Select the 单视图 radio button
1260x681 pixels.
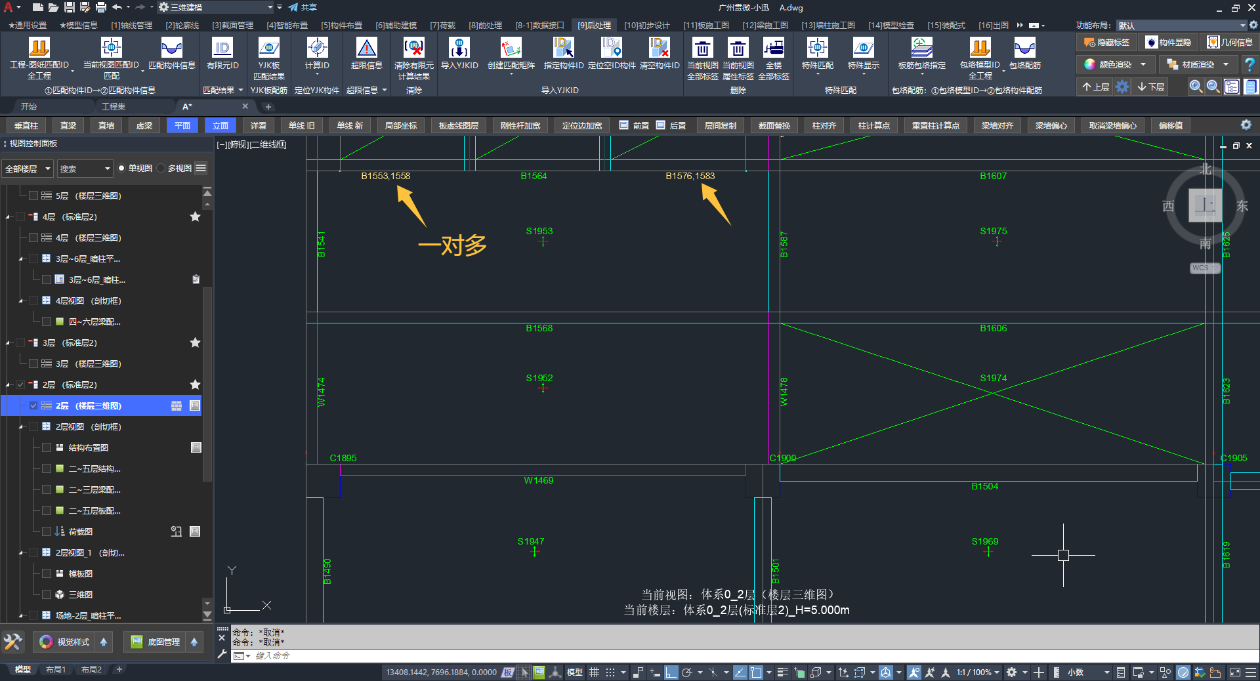121,169
